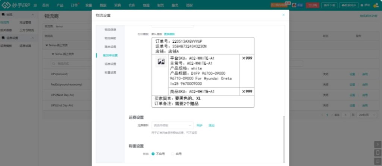Click the 同步 link beside the 运费模板 dropdown
The image size is (382, 166).
(200, 126)
